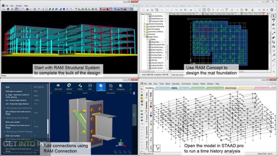Image resolution: width=278 pixels, height=156 pixels.
Task: Switch to Modeling tab in STAAD.pro
Action: (x=149, y=88)
